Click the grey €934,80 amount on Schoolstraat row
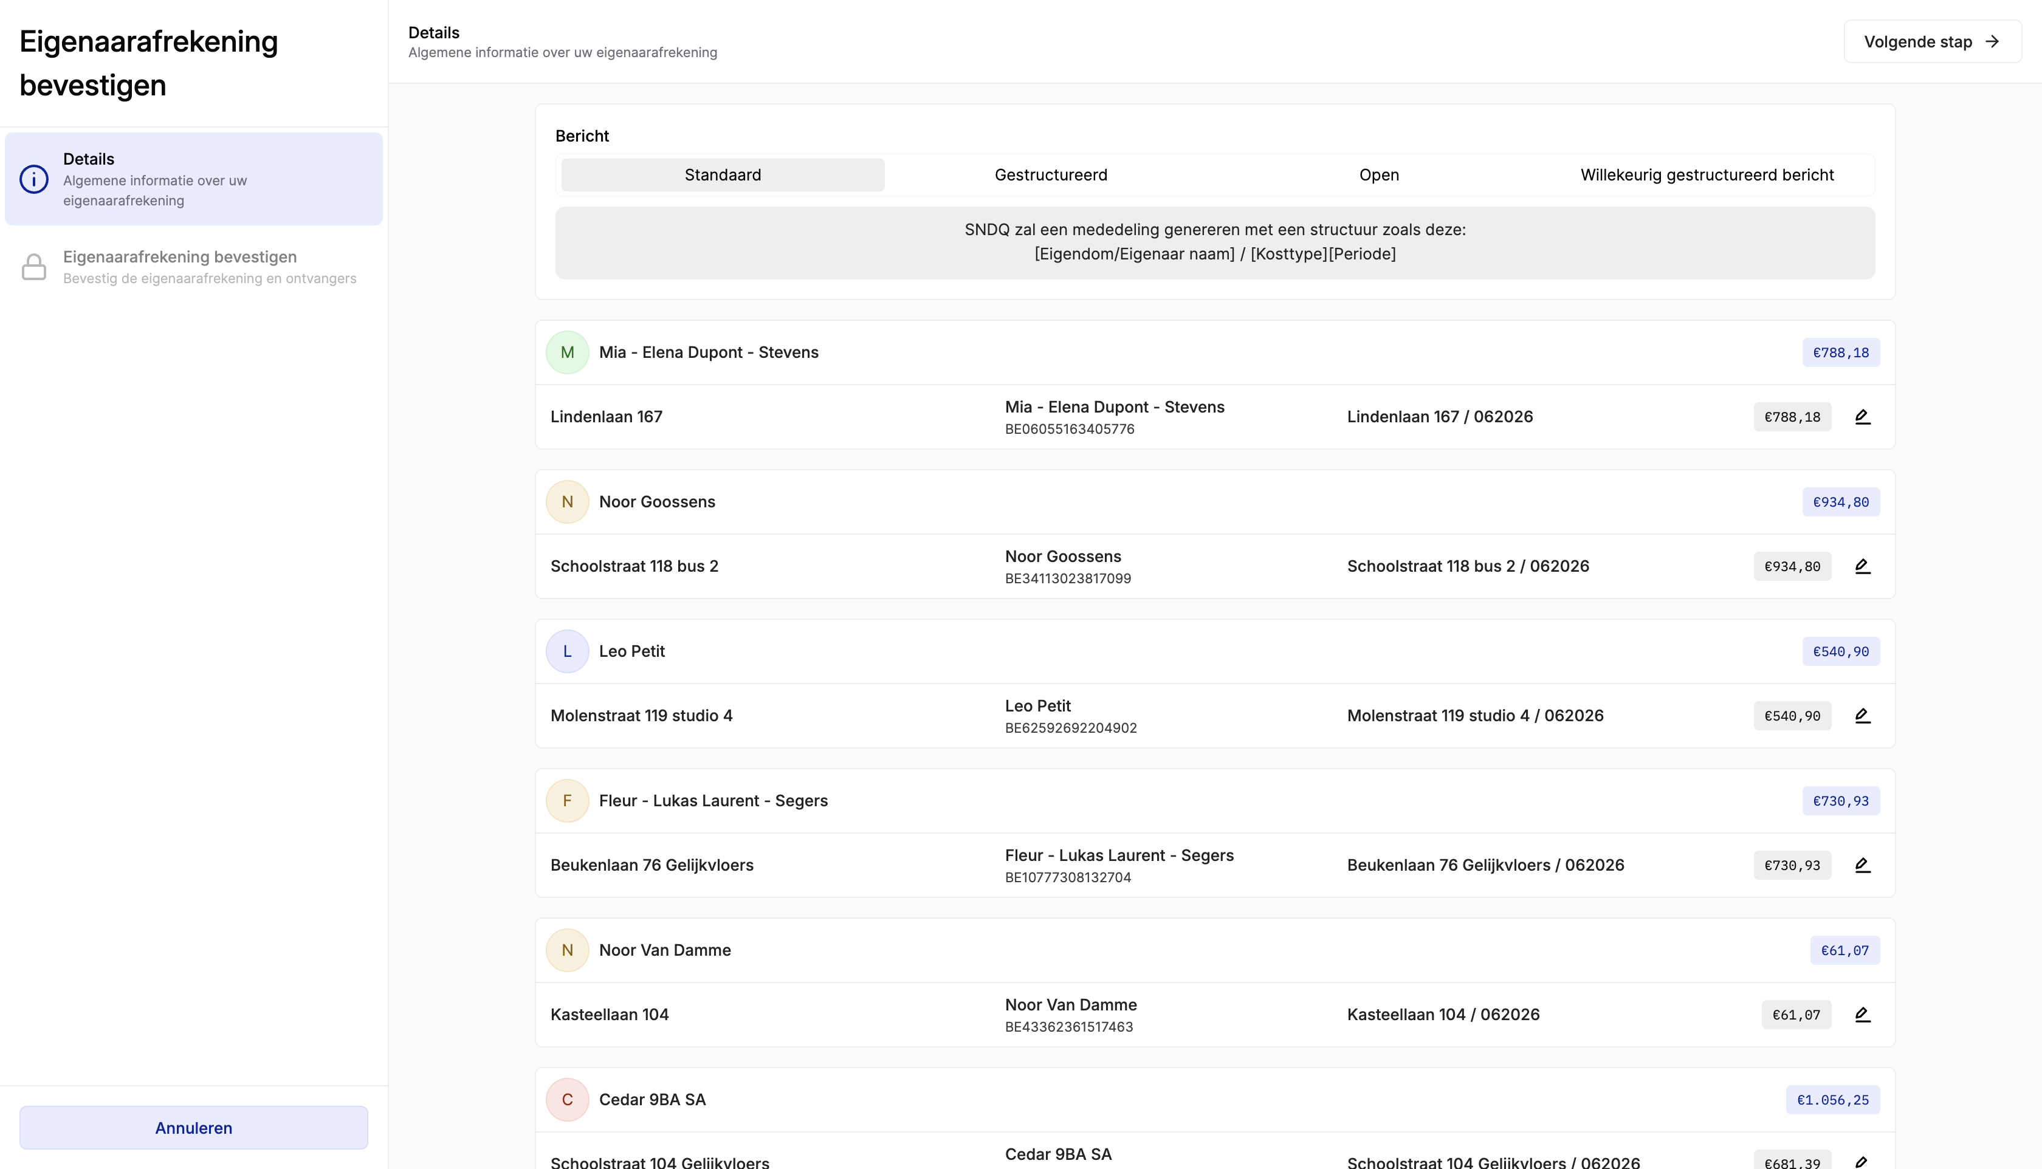The image size is (2042, 1169). coord(1792,566)
